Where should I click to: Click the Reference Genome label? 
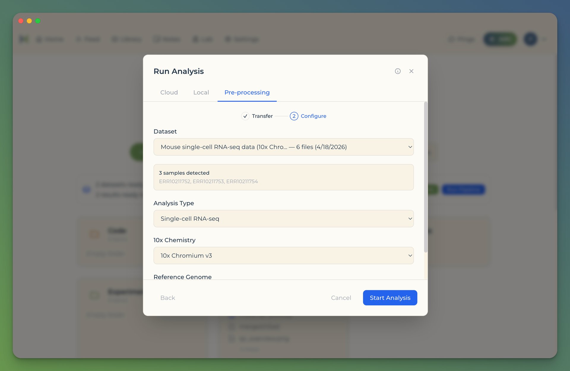tap(182, 277)
